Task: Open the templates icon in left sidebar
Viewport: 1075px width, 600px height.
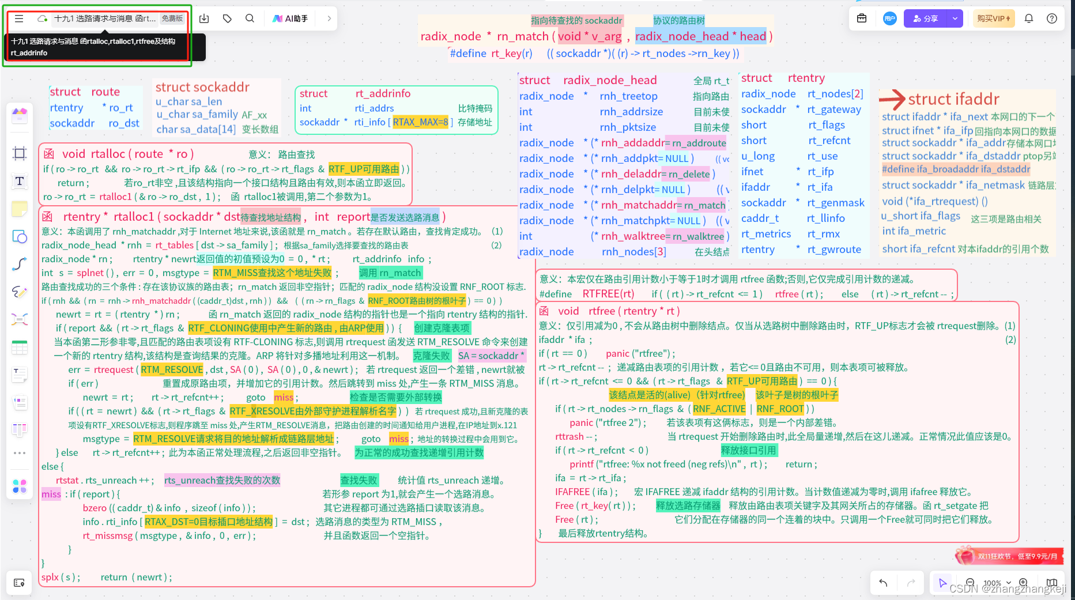Action: tap(20, 115)
